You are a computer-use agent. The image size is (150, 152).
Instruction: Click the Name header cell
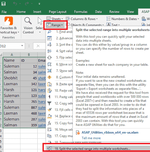pos(12,60)
